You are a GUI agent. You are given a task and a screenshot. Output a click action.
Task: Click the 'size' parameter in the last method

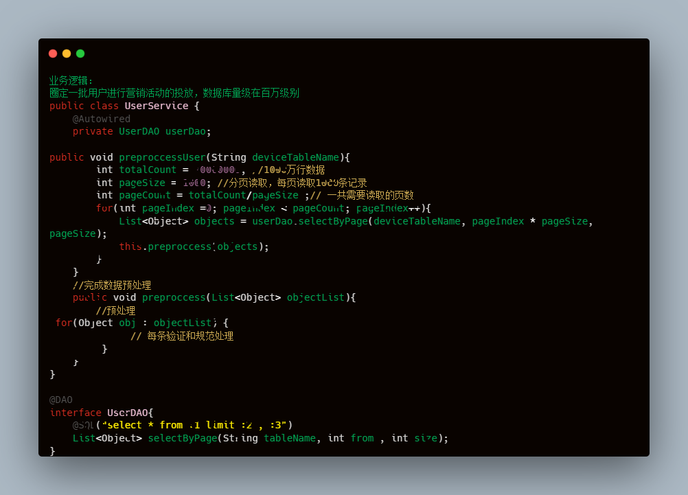click(426, 438)
